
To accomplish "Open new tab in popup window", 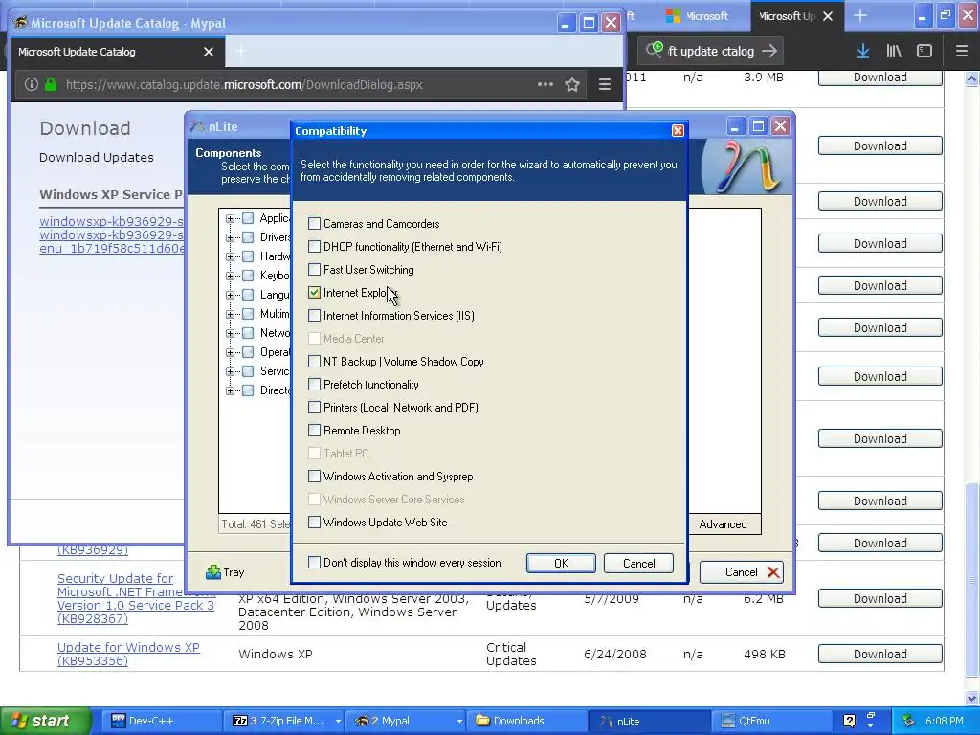I will [240, 52].
